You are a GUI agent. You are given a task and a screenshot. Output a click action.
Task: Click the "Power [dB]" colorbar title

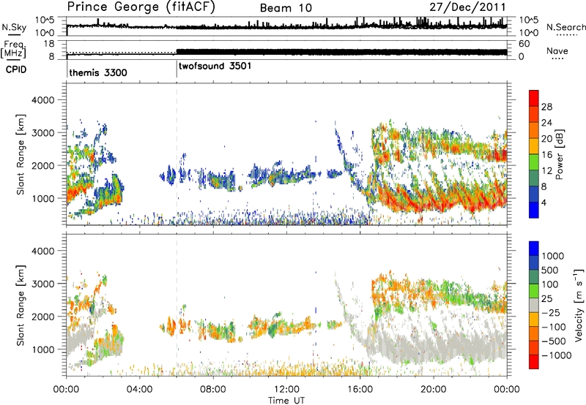(560, 154)
